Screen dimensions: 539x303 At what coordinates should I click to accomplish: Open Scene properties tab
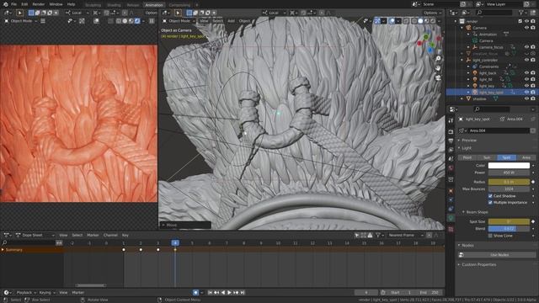451,159
